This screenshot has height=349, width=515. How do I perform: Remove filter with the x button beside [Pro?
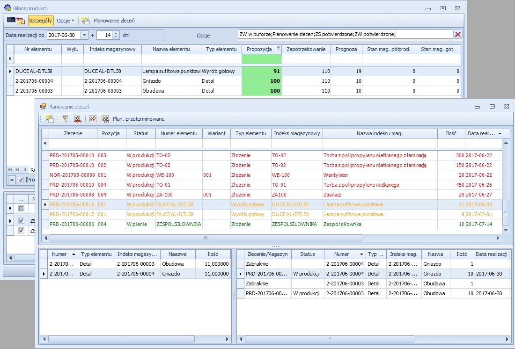point(12,180)
